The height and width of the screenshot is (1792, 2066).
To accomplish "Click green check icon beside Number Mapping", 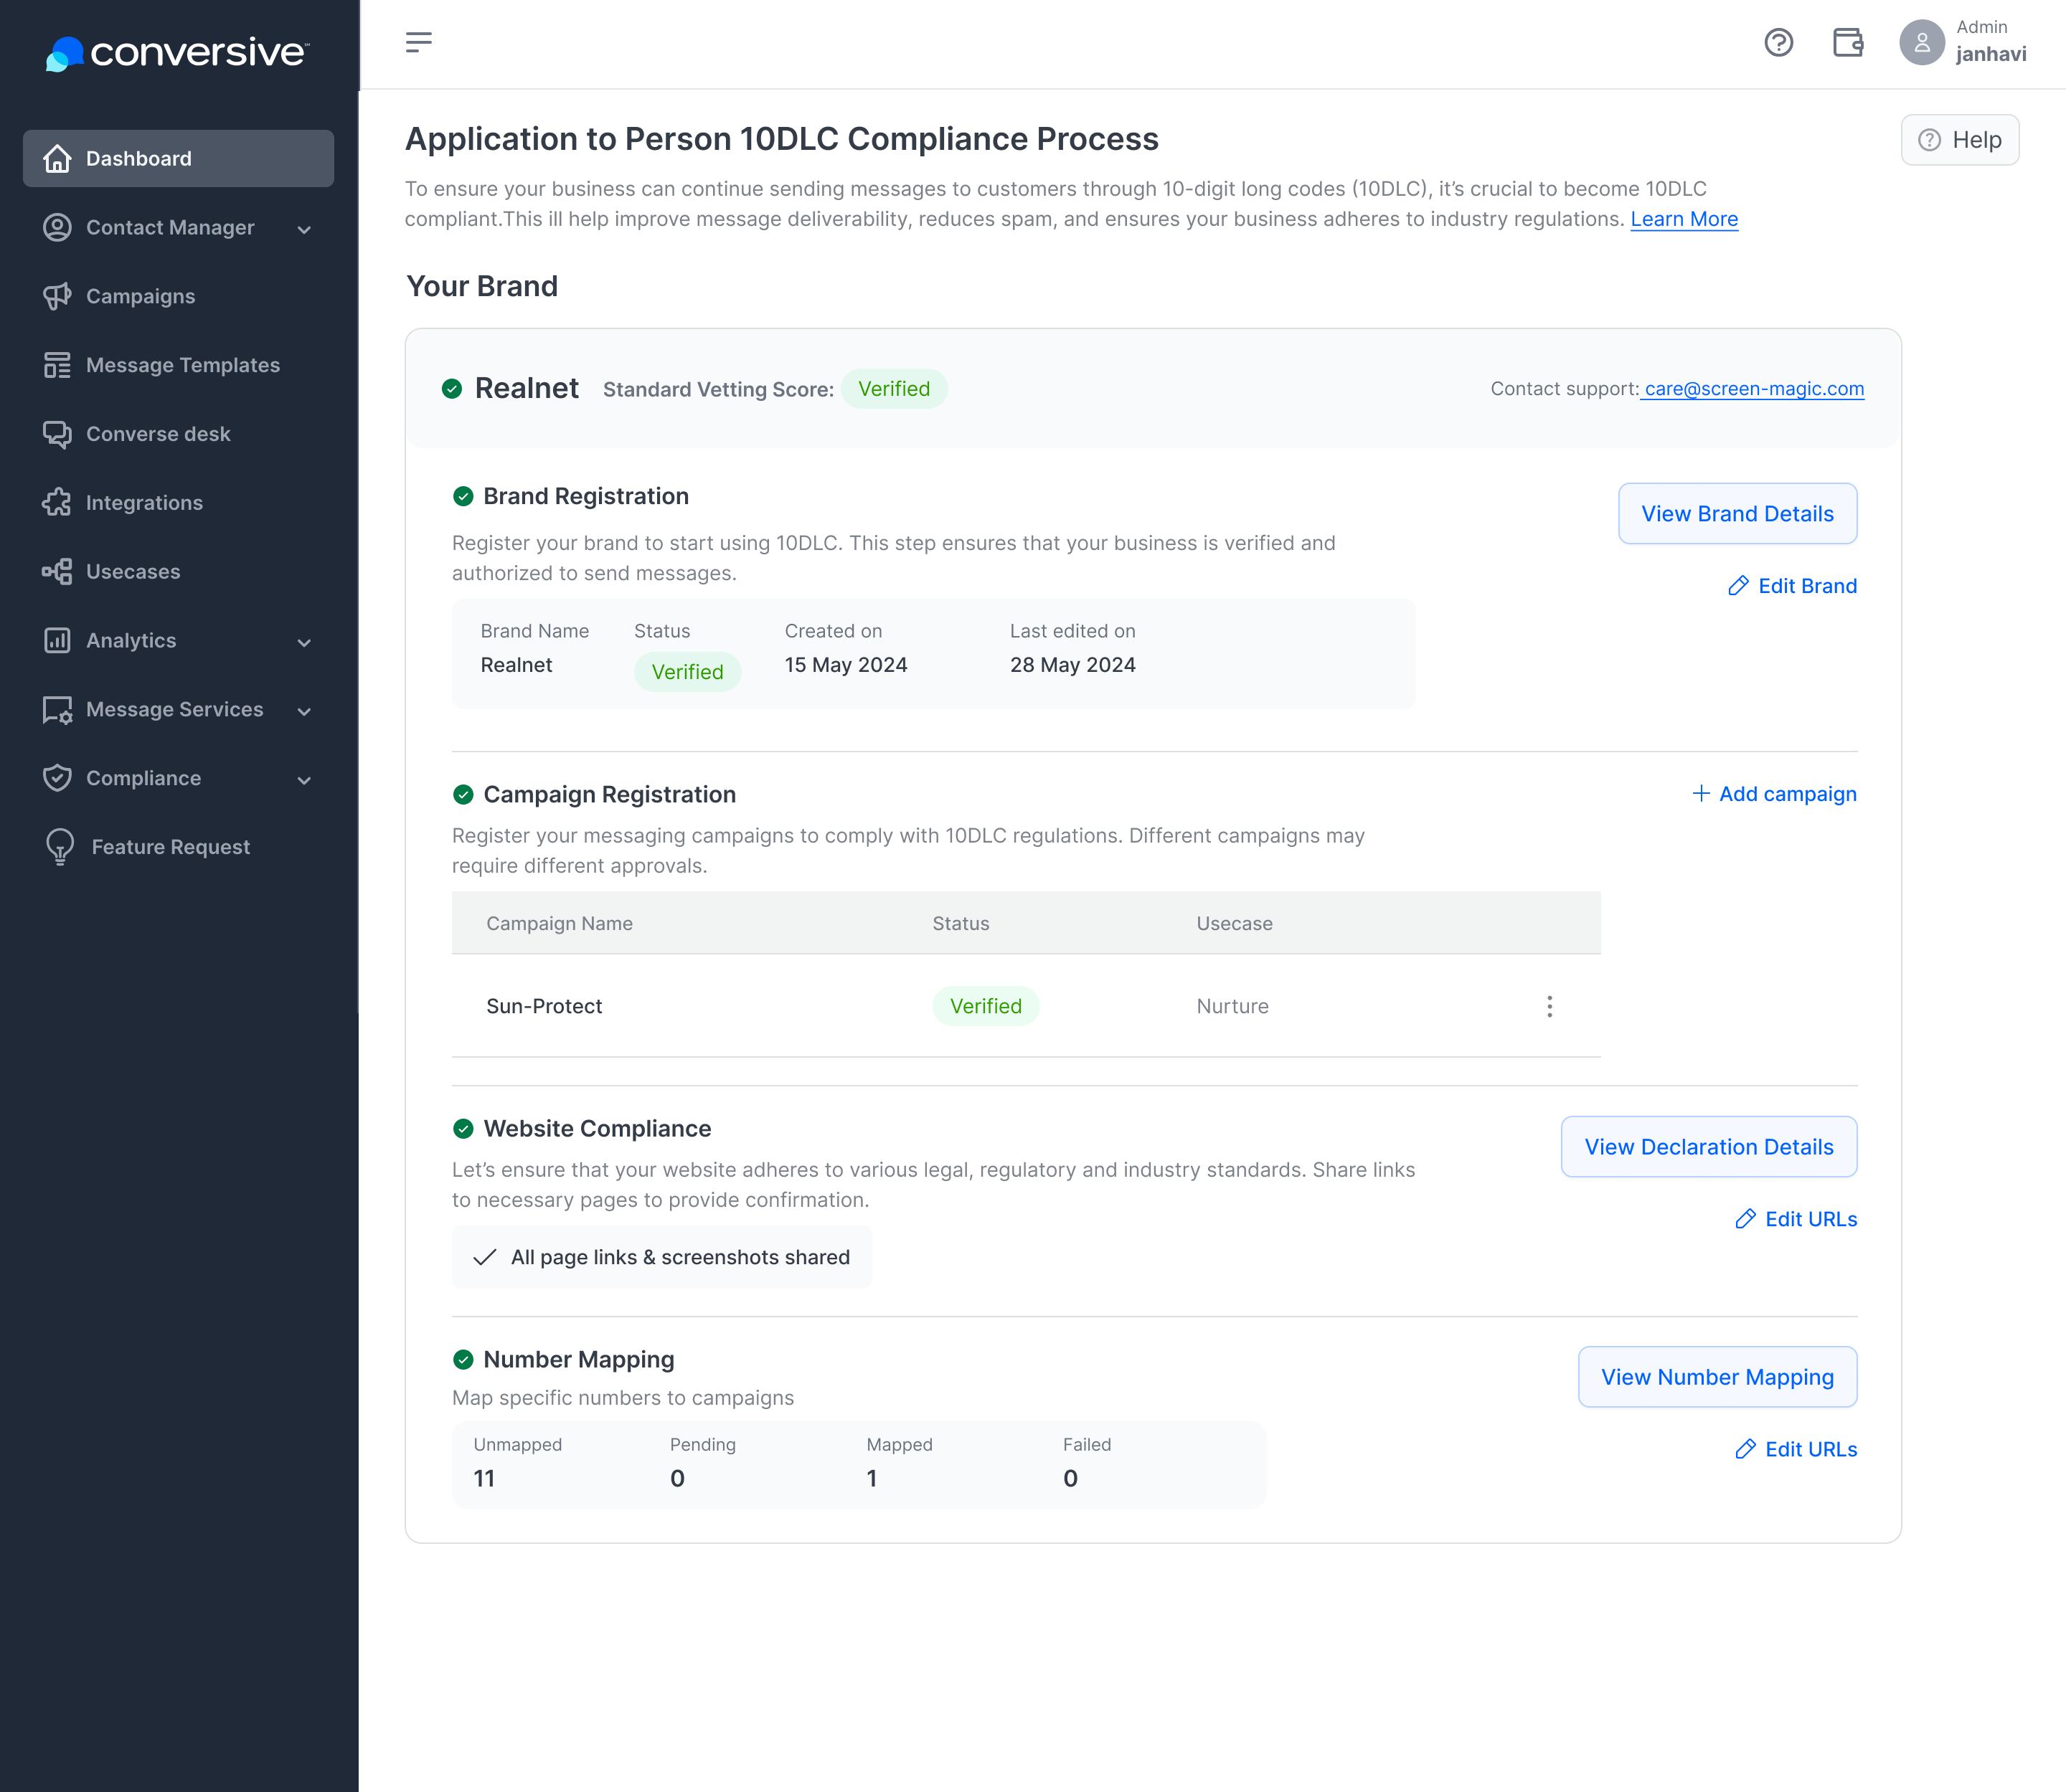I will 463,1359.
